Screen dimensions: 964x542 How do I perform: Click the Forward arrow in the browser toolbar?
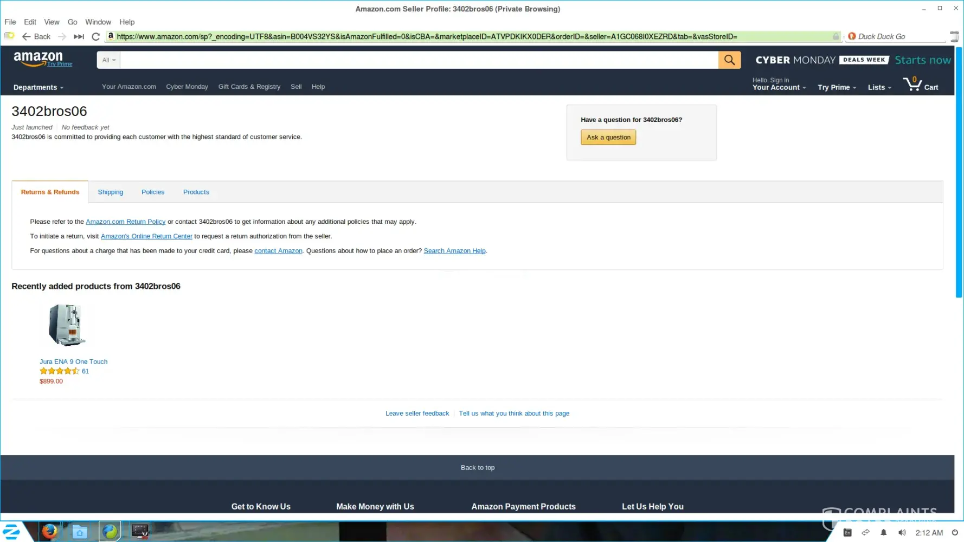(62, 36)
